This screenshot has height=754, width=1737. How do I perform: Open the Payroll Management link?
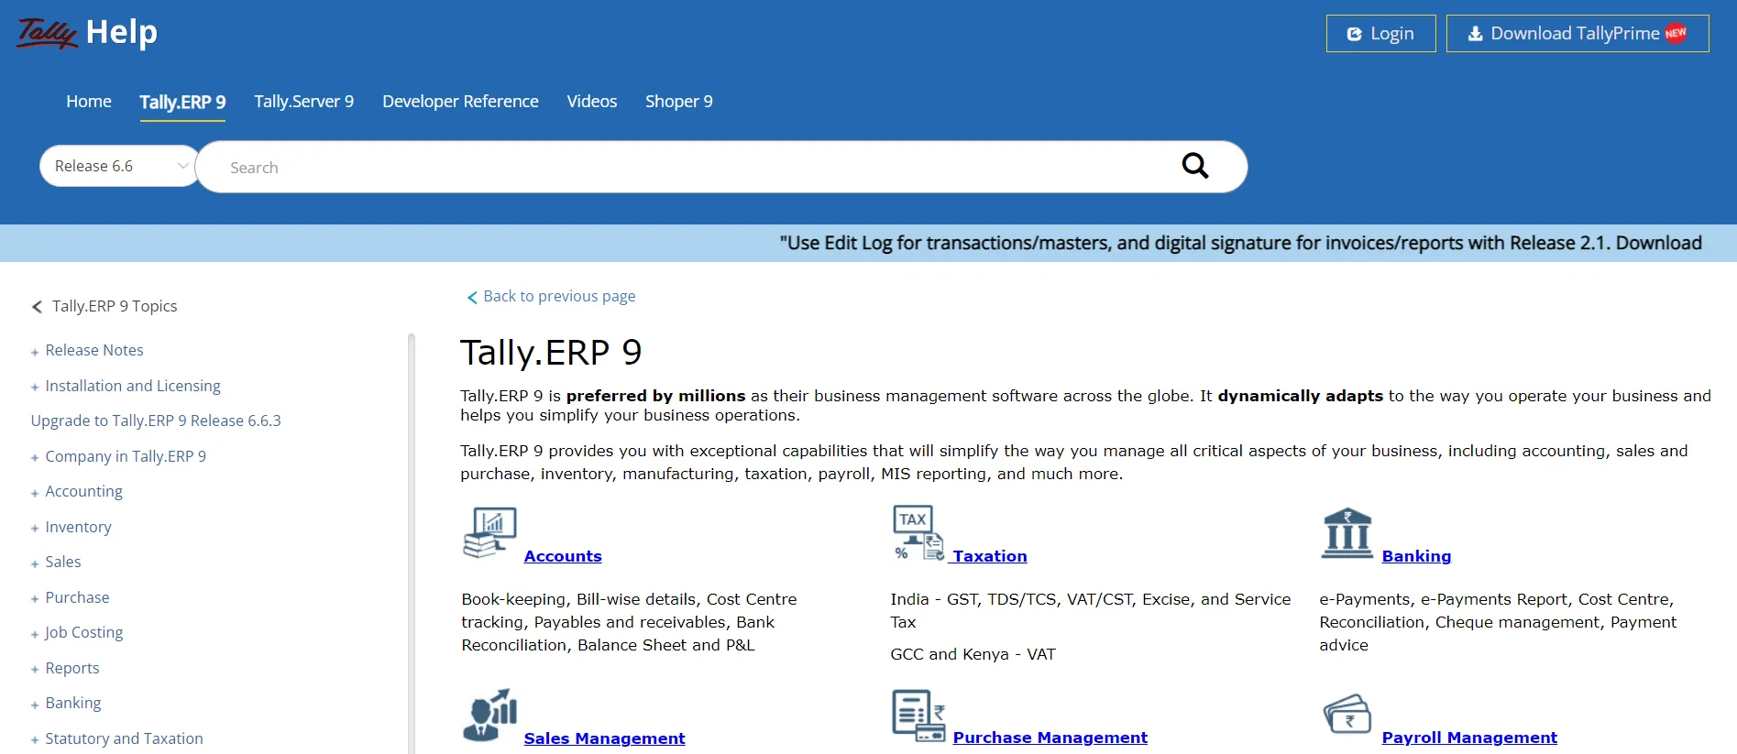(1469, 738)
